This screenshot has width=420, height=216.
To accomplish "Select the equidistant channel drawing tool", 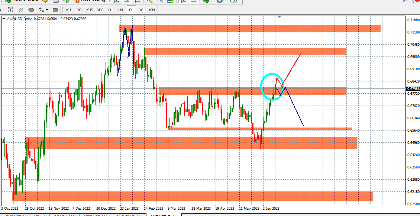I will pos(20,10).
